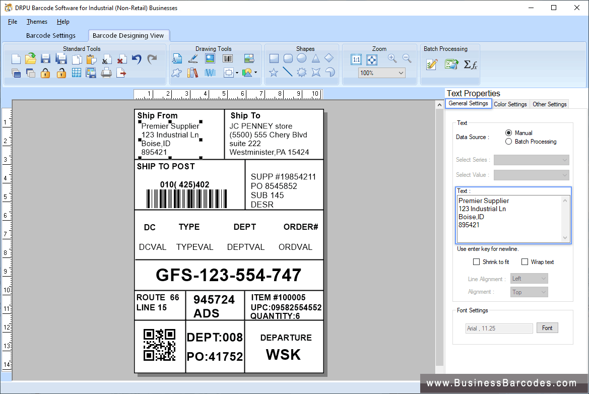This screenshot has width=589, height=394.
Task: Enable the Shrink to fit checkbox
Action: [476, 261]
